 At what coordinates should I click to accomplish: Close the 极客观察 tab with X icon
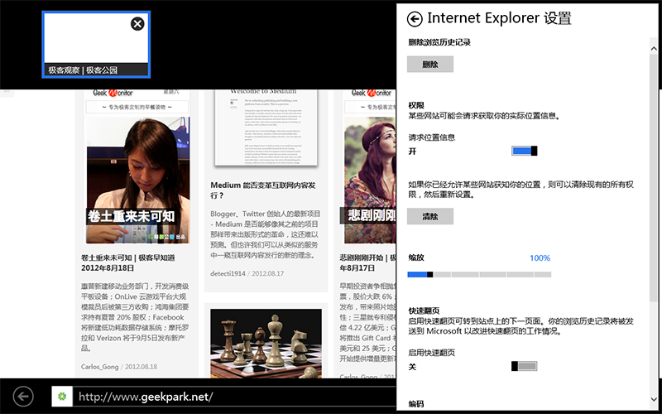(x=137, y=24)
